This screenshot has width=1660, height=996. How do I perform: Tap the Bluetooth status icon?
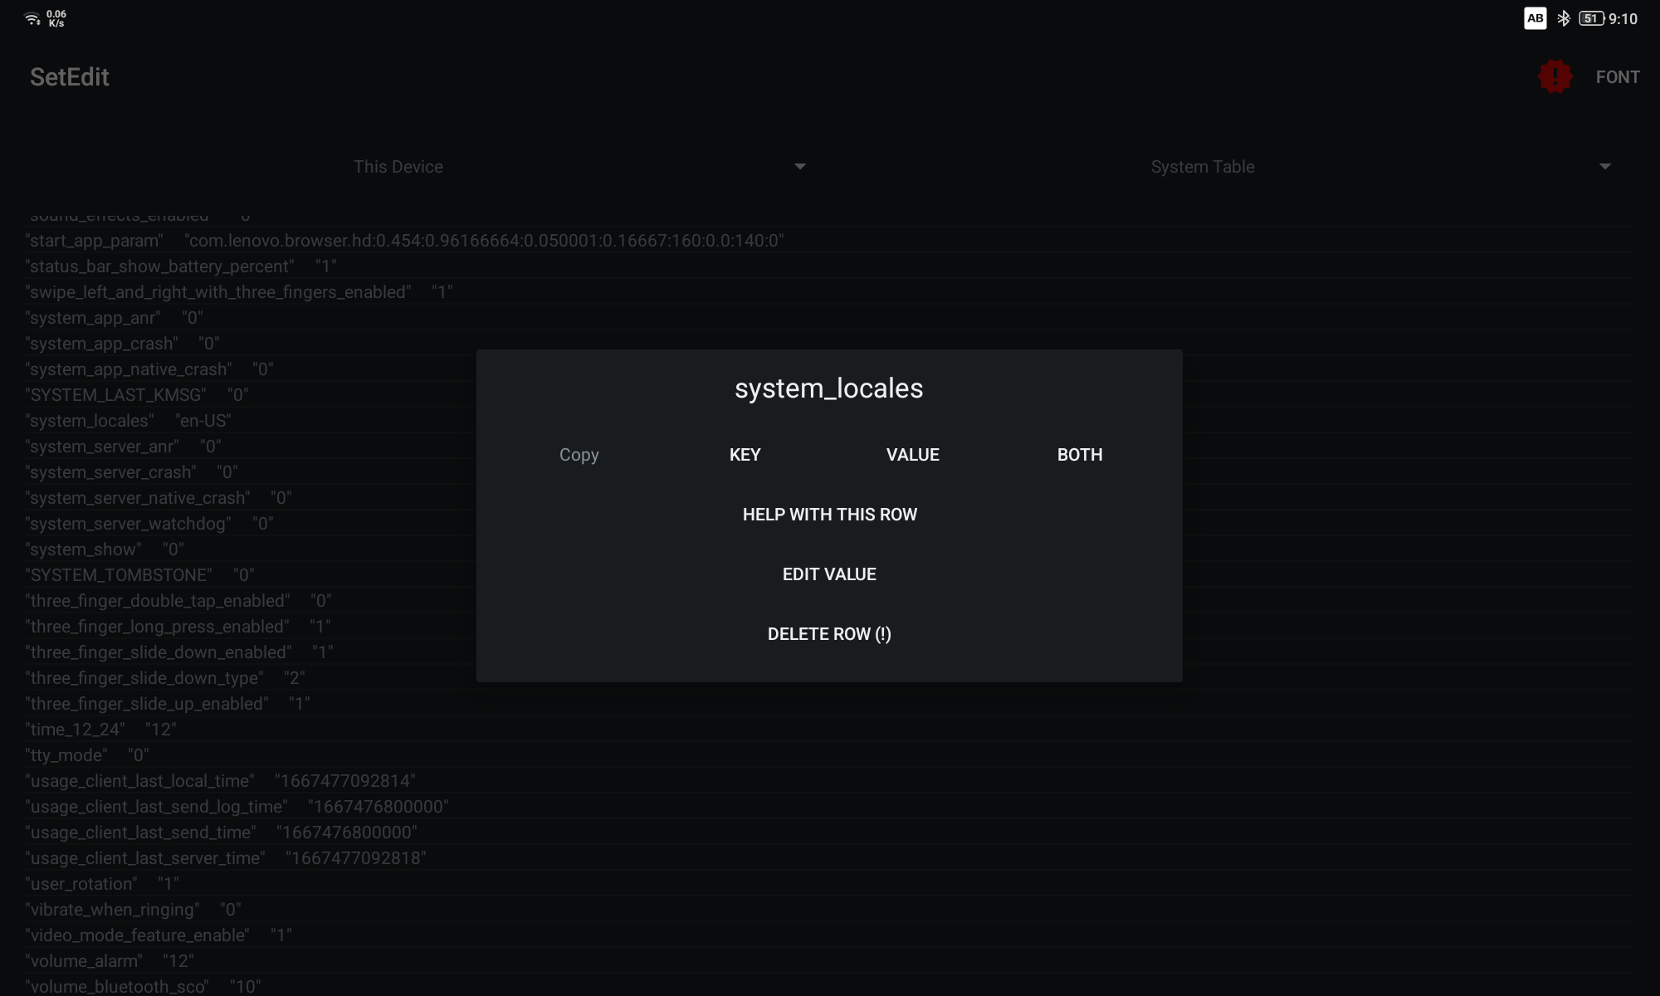1564,18
